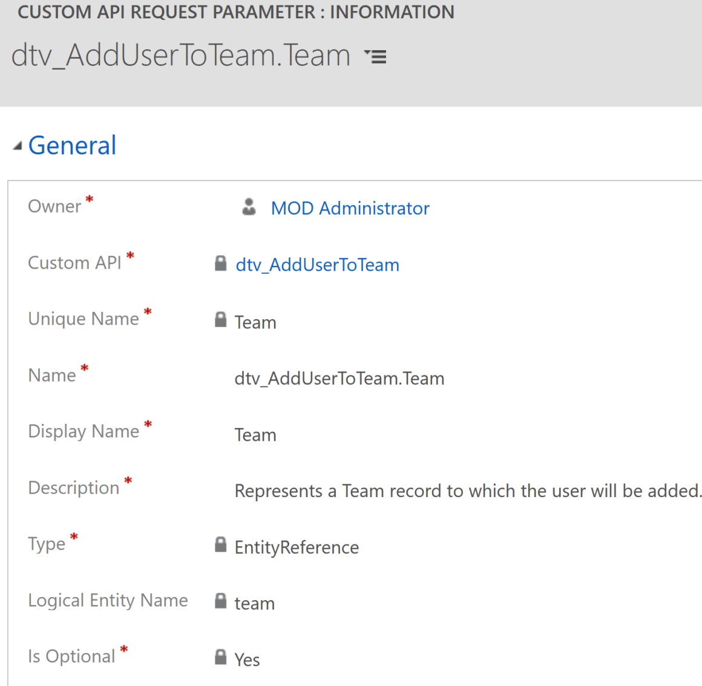Click the Name field showing dtv_AddUserToTeam.Team
Image resolution: width=702 pixels, height=686 pixels.
340,378
